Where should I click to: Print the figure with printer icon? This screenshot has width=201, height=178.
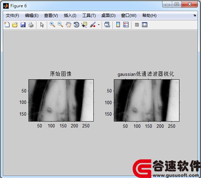(x=31, y=25)
